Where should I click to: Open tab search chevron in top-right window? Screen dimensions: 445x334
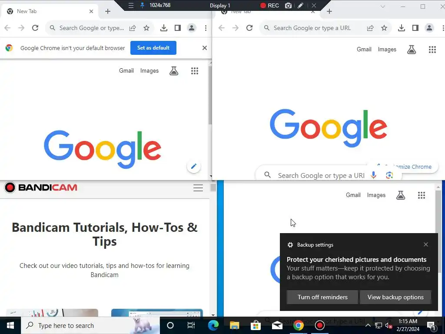[382, 6]
